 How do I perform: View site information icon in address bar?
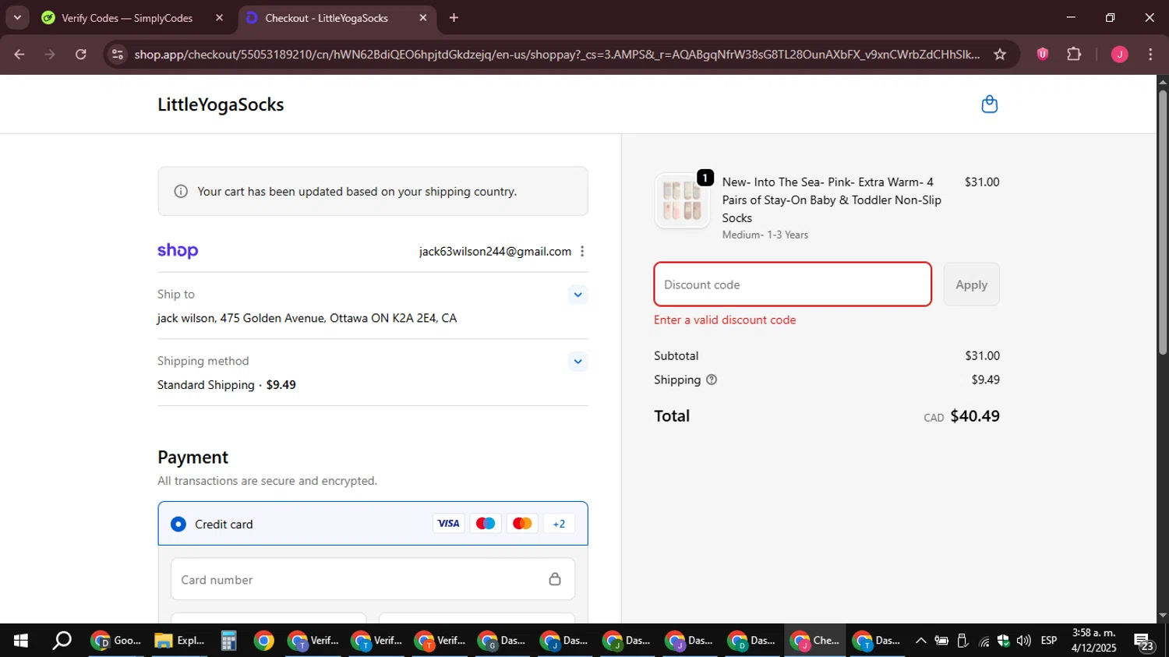tap(118, 54)
